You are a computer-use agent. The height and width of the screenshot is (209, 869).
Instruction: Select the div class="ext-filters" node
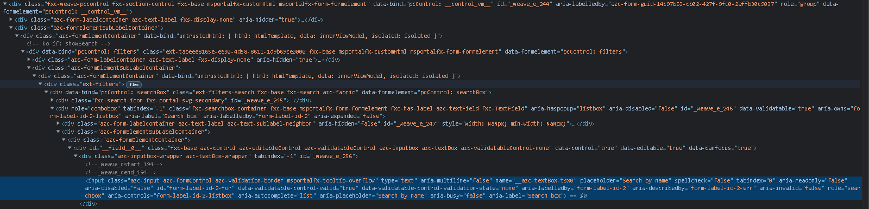point(84,84)
